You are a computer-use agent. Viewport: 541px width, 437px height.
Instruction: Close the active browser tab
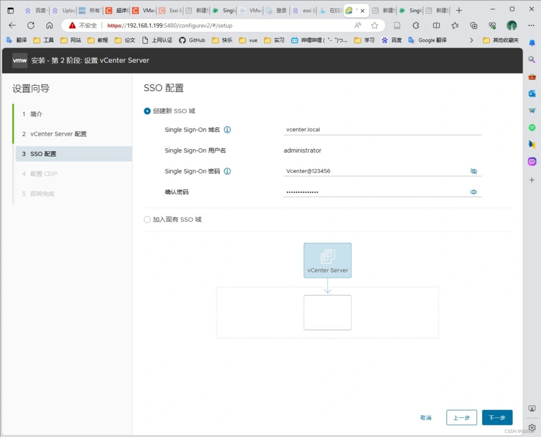[x=362, y=11]
